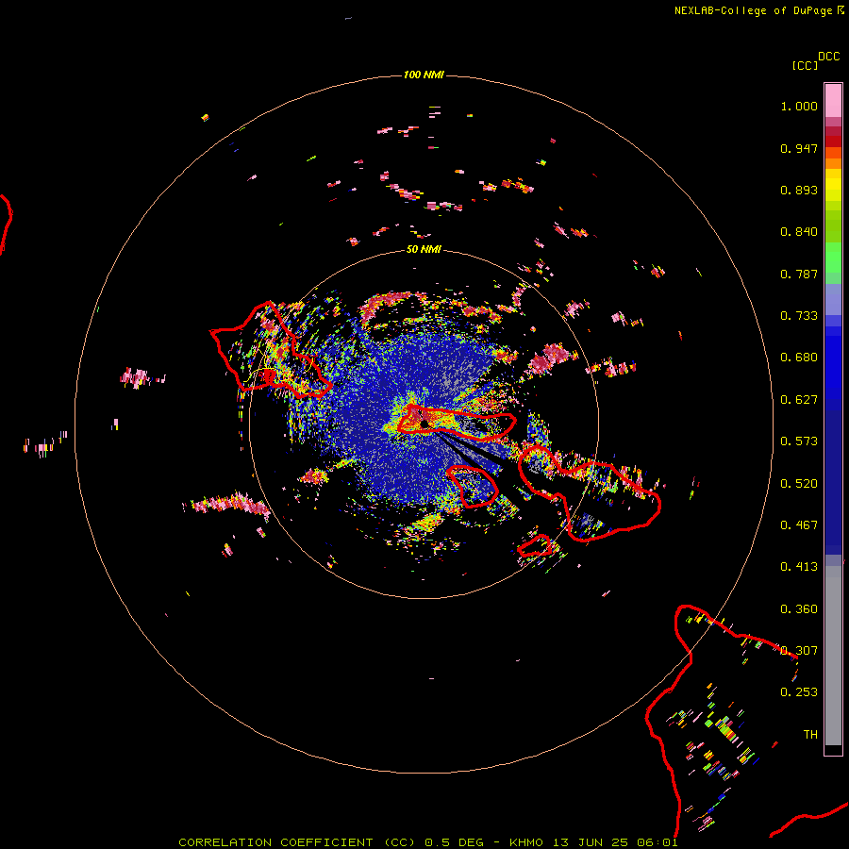Viewport: 849px width, 849px height.
Task: Select the 0.840 scale value
Action: pos(799,232)
